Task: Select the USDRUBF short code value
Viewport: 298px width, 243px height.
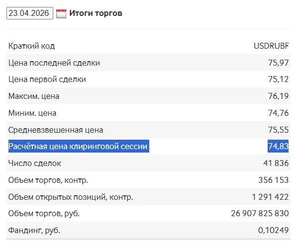Action: click(271, 46)
